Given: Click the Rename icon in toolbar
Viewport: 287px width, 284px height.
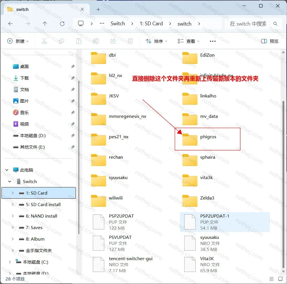Looking at the screenshot, I should coord(96,41).
